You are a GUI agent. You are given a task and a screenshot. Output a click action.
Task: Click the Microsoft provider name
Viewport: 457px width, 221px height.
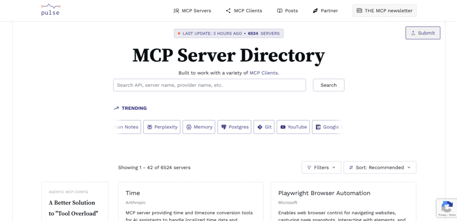point(288,202)
